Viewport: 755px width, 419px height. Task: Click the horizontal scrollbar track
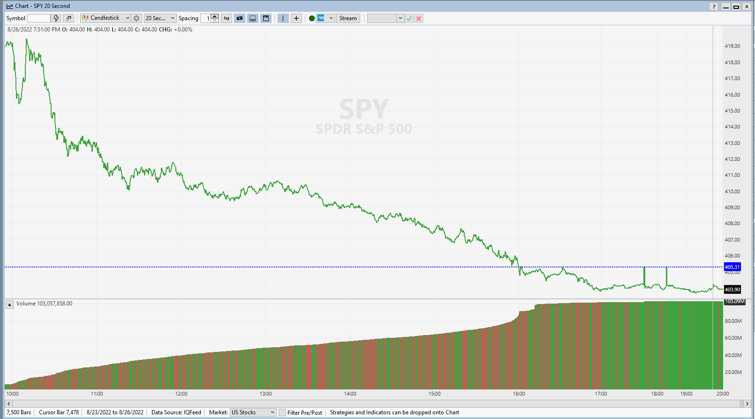coord(378,404)
